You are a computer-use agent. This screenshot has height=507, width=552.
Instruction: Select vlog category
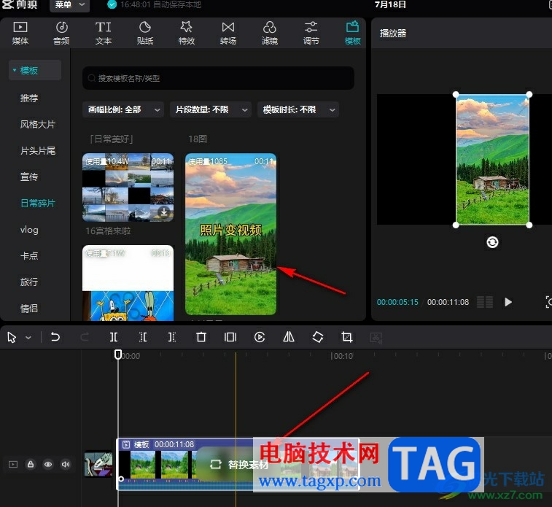click(29, 230)
